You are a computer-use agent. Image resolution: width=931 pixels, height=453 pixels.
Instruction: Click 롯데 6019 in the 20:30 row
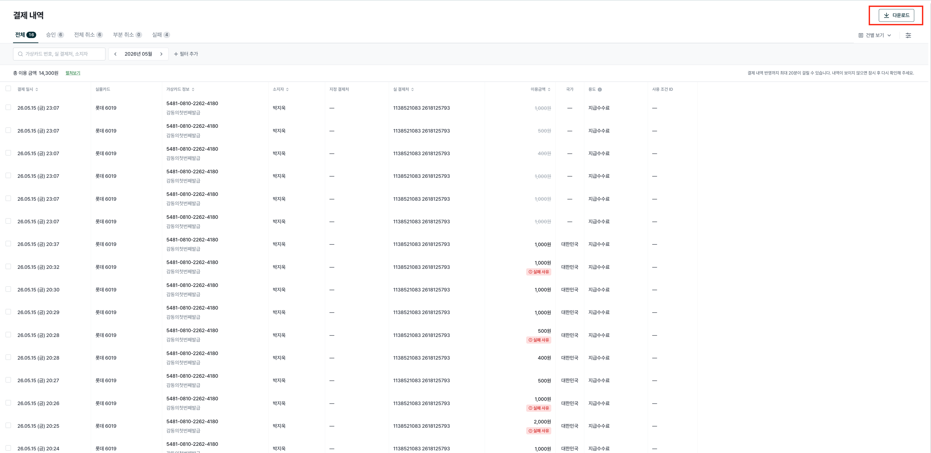coord(106,290)
